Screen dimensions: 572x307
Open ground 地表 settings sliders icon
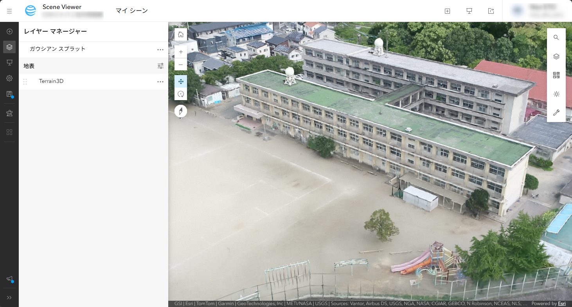tap(160, 66)
